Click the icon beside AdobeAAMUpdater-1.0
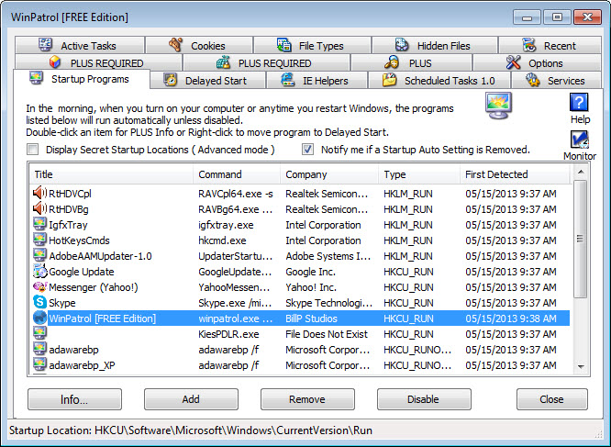Screen dimensions: 611x447 (39, 255)
